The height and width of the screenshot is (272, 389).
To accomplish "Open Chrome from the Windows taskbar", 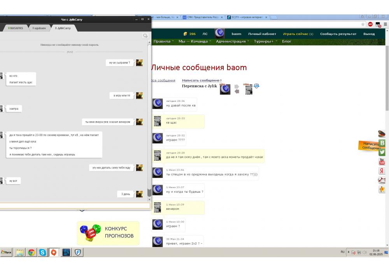I will 31,253.
